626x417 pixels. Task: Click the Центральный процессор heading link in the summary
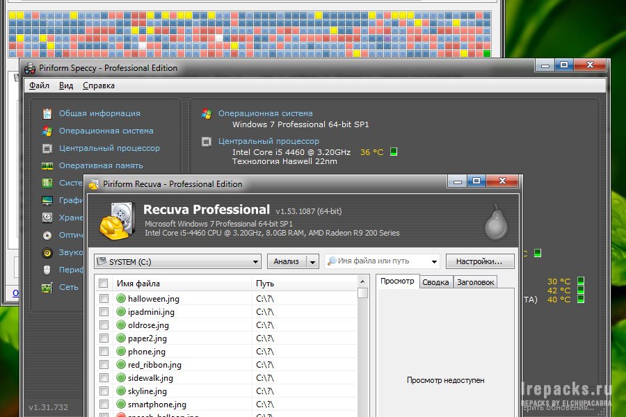pos(268,141)
